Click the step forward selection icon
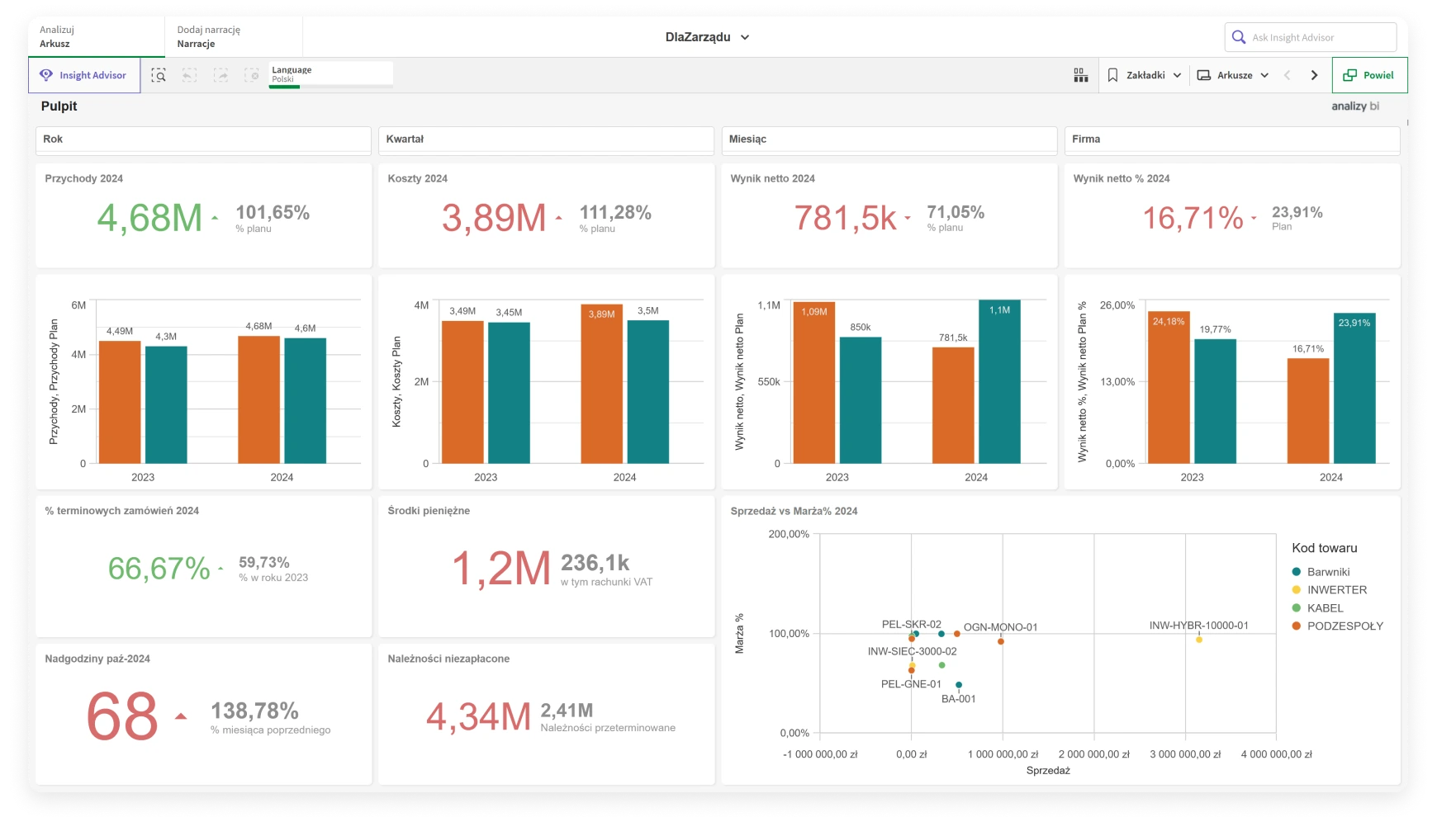This screenshot has height=822, width=1437. pyautogui.click(x=221, y=75)
